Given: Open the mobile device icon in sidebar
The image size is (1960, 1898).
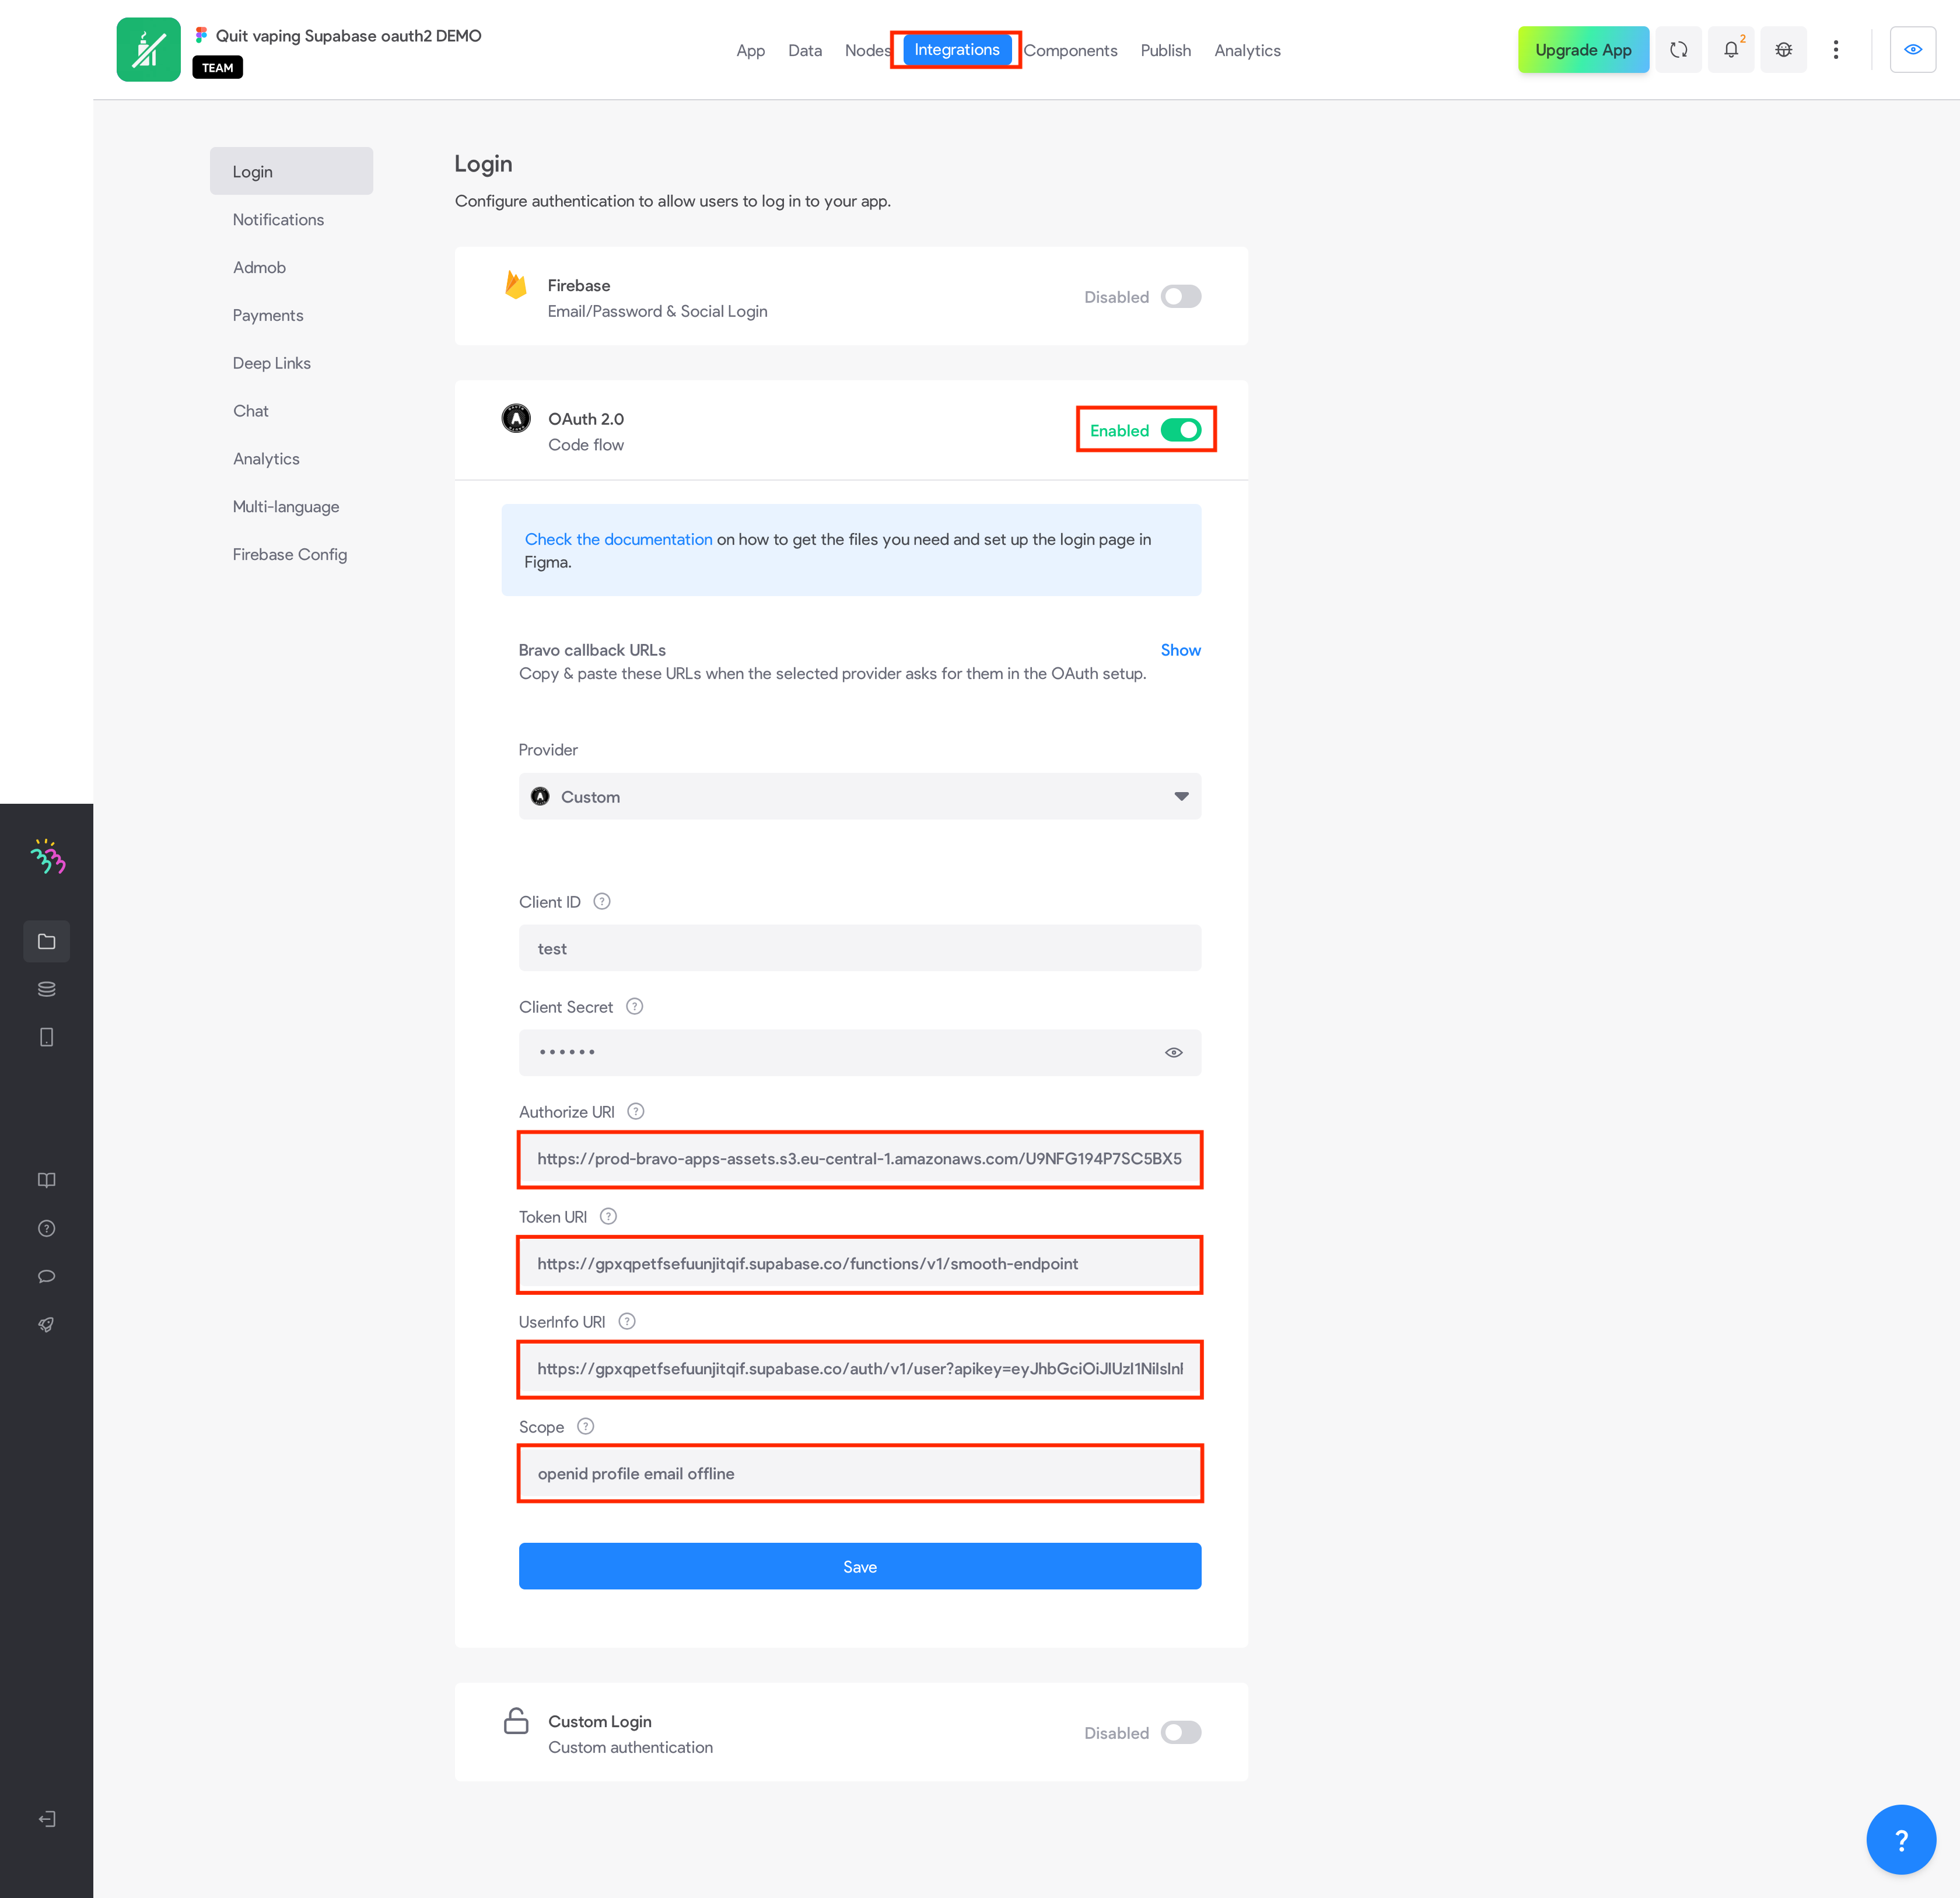Looking at the screenshot, I should pos(47,1037).
